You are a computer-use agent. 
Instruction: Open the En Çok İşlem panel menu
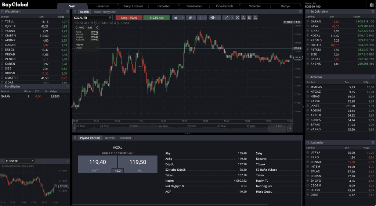click(x=373, y=12)
